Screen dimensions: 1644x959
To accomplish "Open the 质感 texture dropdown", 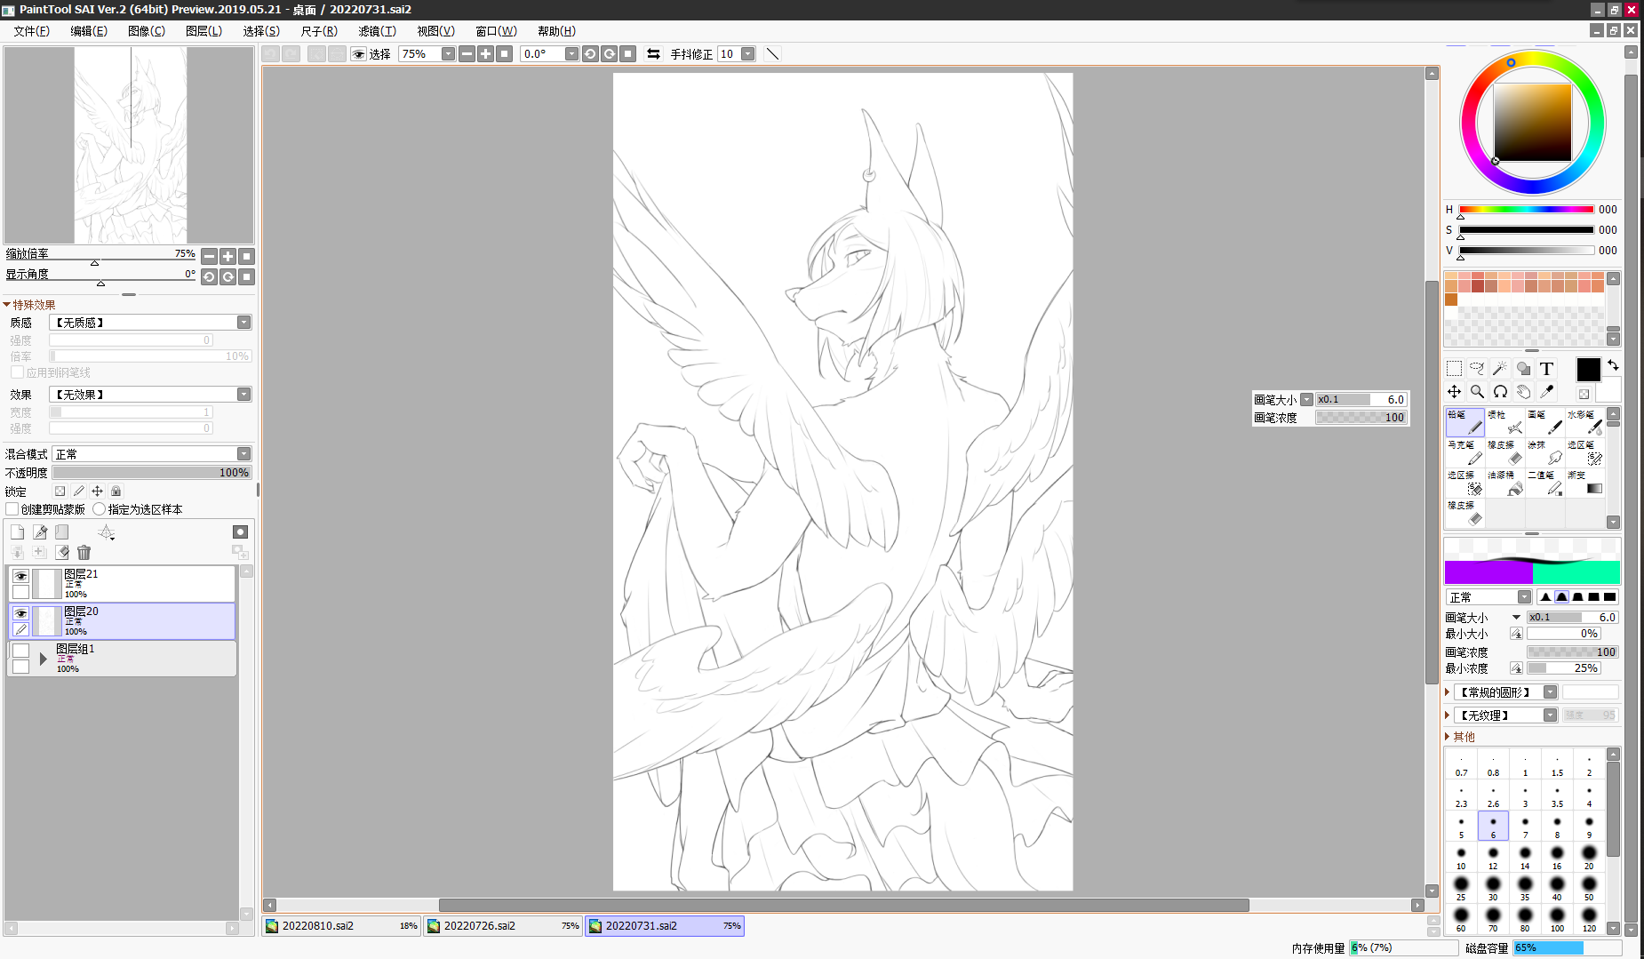I will (x=150, y=323).
